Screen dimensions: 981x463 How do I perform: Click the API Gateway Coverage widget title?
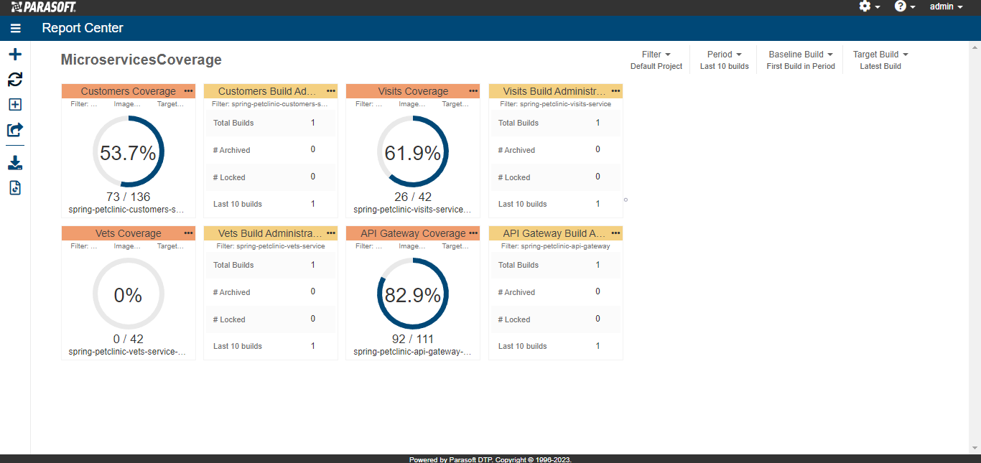click(x=413, y=233)
